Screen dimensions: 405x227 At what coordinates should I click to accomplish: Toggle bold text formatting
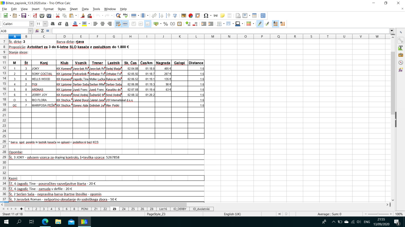pos(53,24)
